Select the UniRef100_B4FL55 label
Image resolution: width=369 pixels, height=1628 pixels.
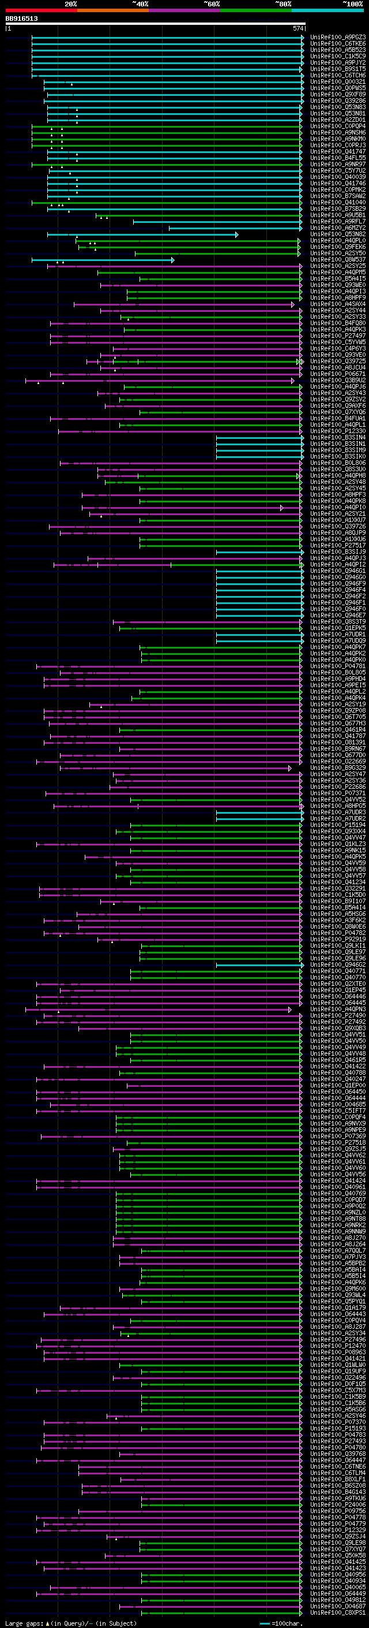(337, 158)
